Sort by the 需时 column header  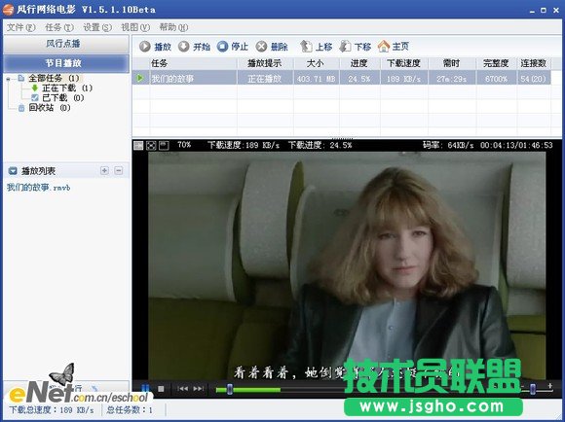pyautogui.click(x=451, y=63)
